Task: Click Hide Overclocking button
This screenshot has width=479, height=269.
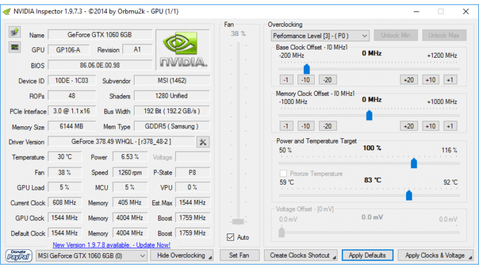Action: tap(181, 255)
